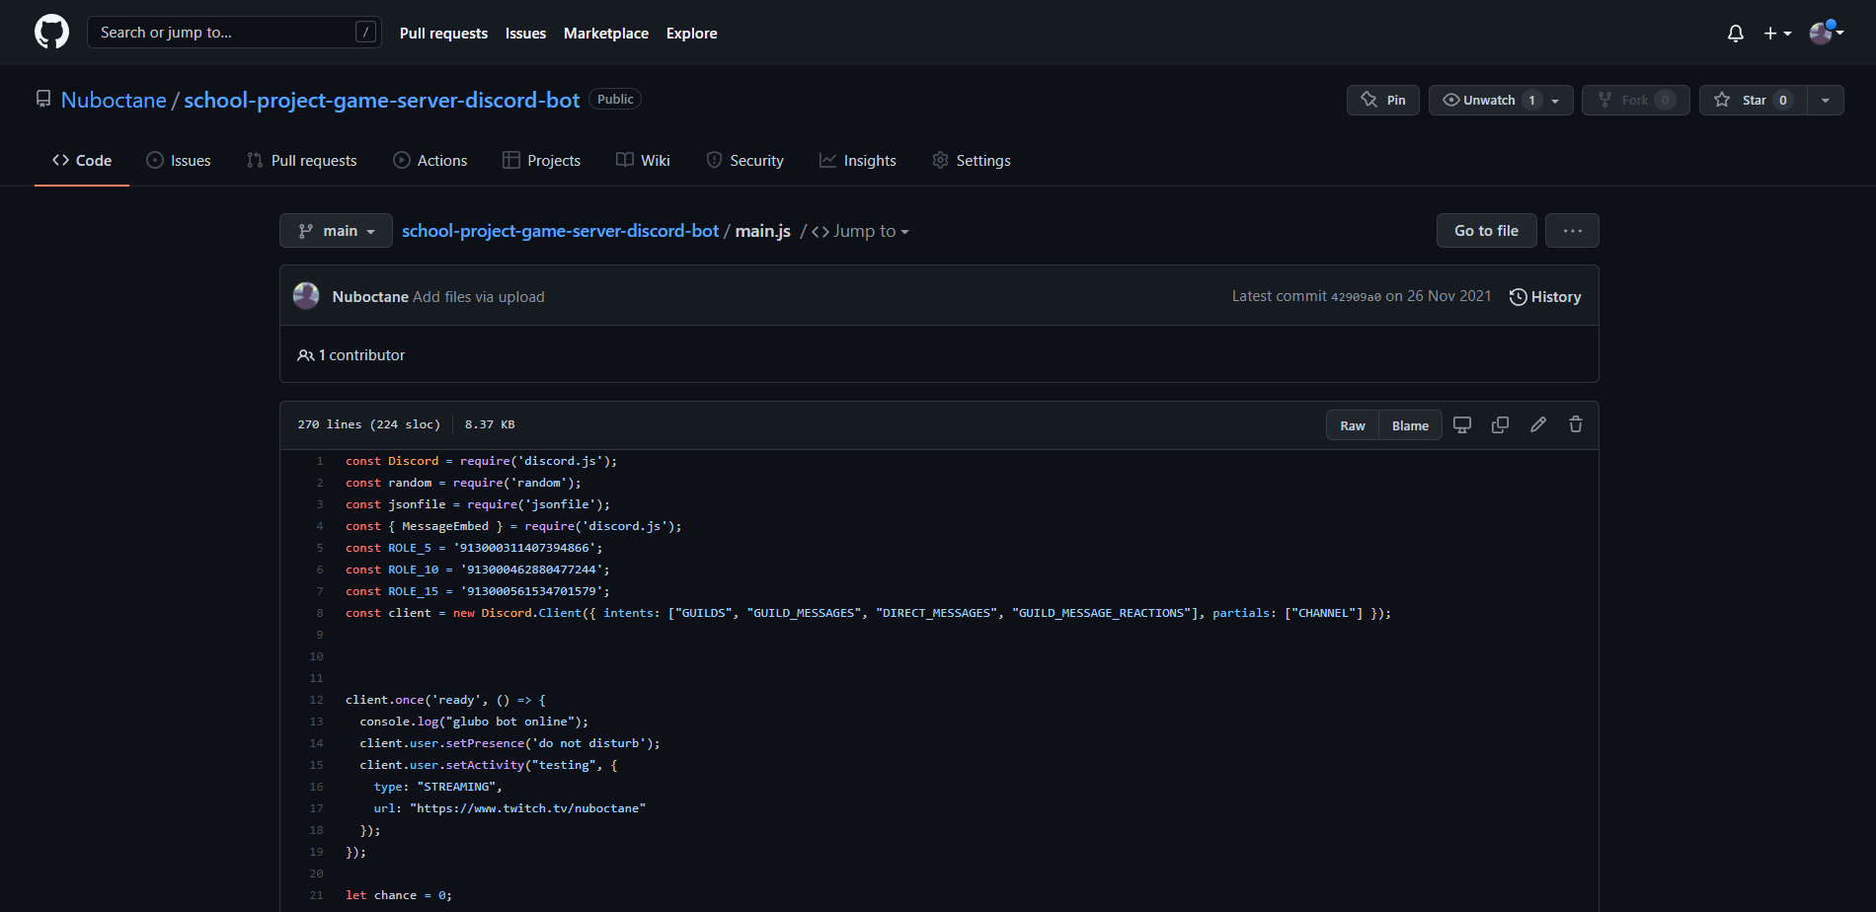This screenshot has height=912, width=1876.
Task: Expand the plus create-new menu
Action: [x=1776, y=33]
